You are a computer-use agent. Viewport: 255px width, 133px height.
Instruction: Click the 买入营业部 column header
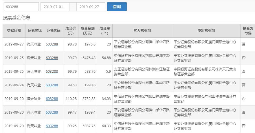pos(142,31)
